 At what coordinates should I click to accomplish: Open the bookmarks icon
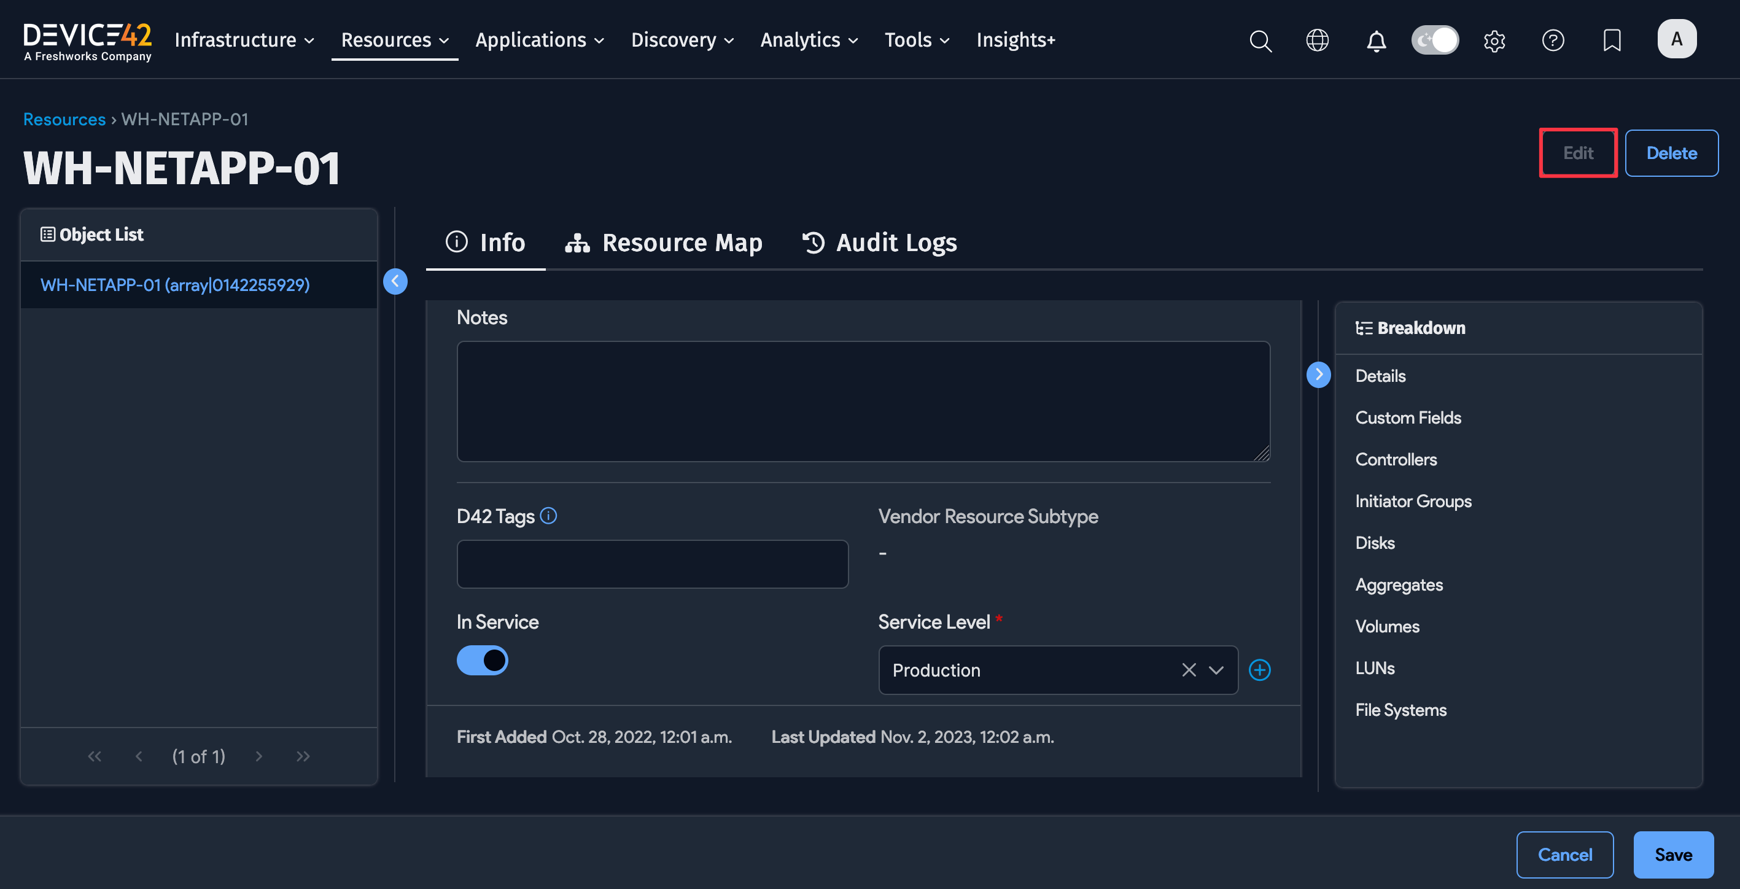1612,41
